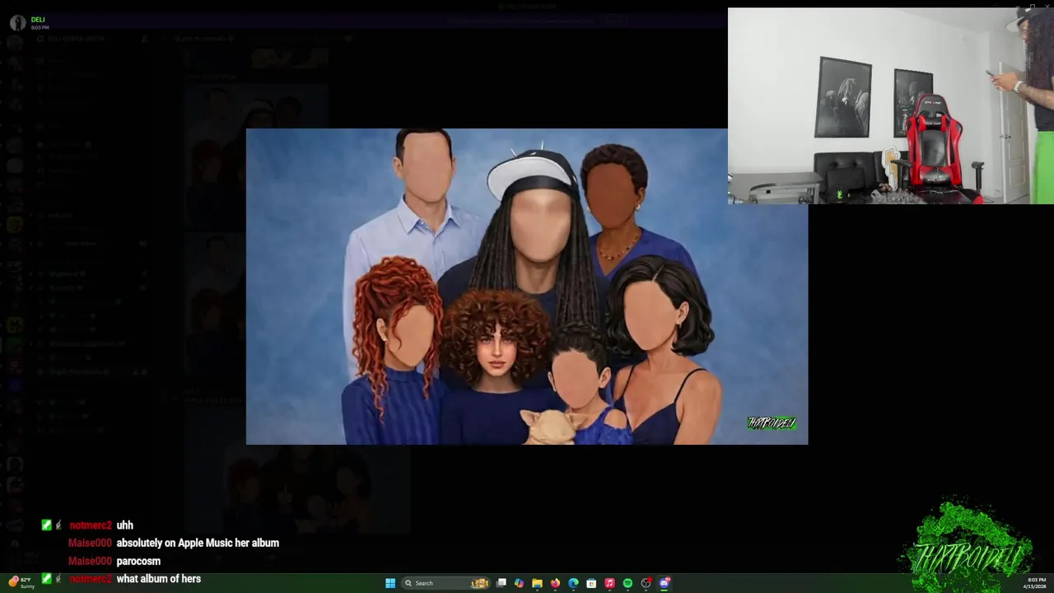This screenshot has width=1054, height=593.
Task: Click the enlarged family portrait image
Action: pyautogui.click(x=527, y=287)
